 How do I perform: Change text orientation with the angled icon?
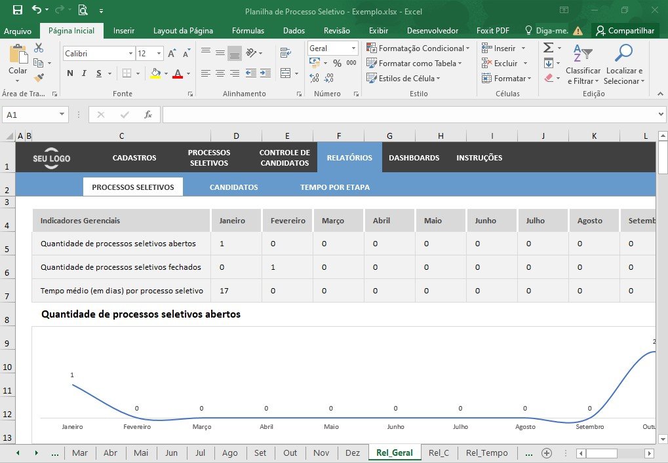pyautogui.click(x=251, y=53)
